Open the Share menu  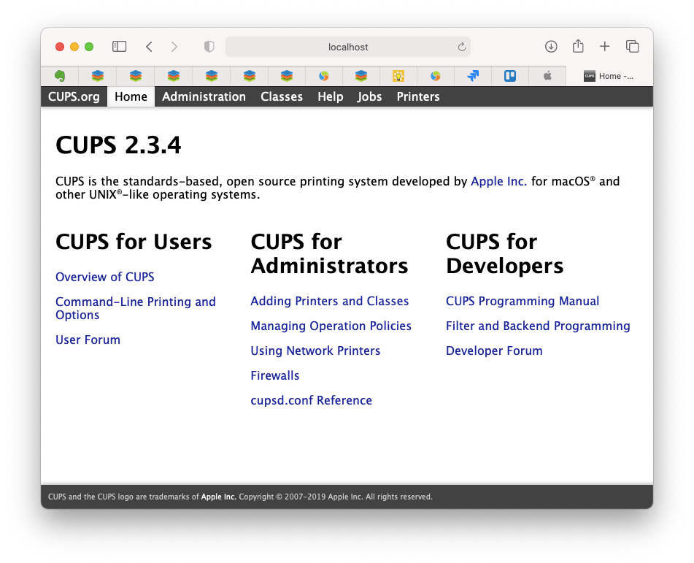click(578, 46)
